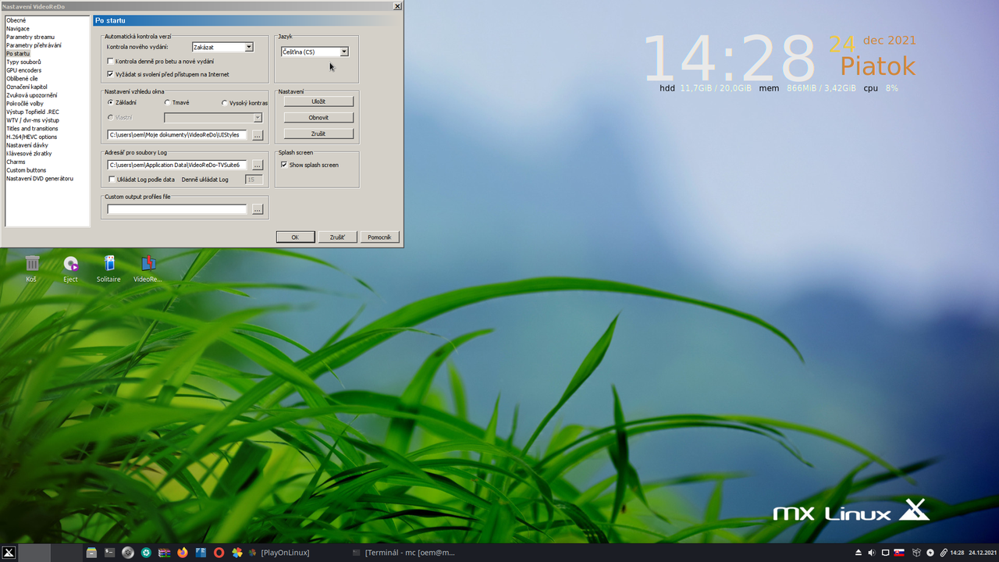Open the Označení kapitol page
999x562 pixels.
27,87
